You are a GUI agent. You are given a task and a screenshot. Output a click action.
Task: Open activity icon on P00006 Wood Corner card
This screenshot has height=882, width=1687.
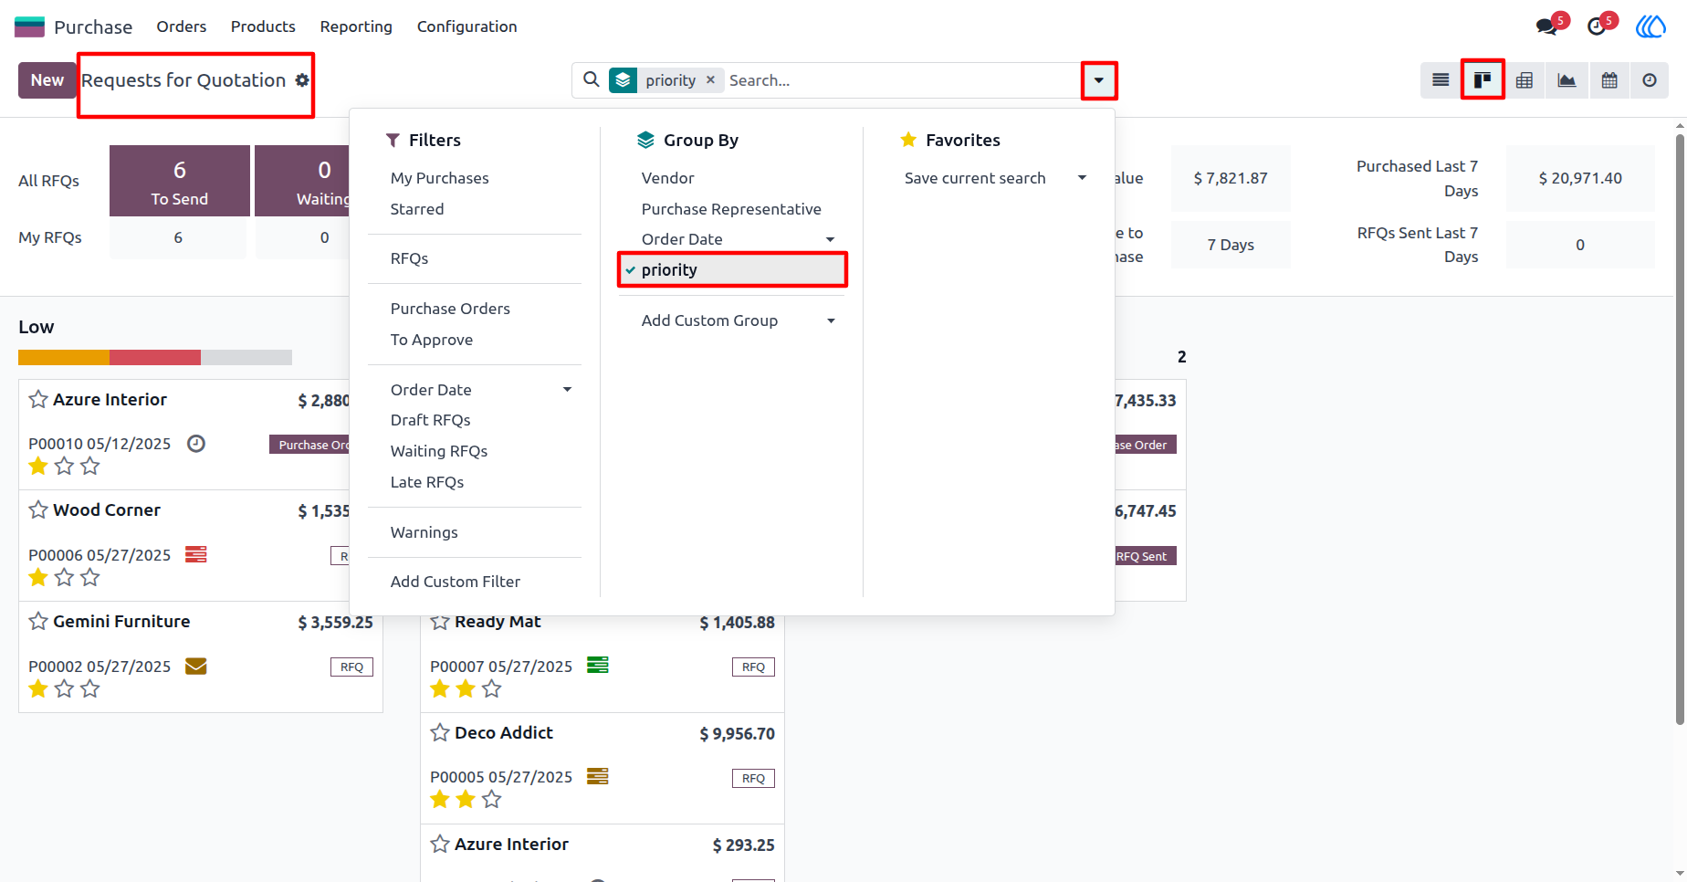196,554
